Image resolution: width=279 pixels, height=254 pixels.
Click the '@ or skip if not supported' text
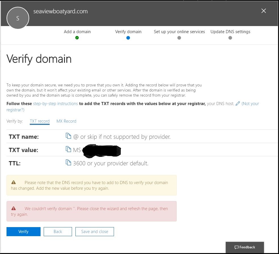pyautogui.click(x=122, y=137)
